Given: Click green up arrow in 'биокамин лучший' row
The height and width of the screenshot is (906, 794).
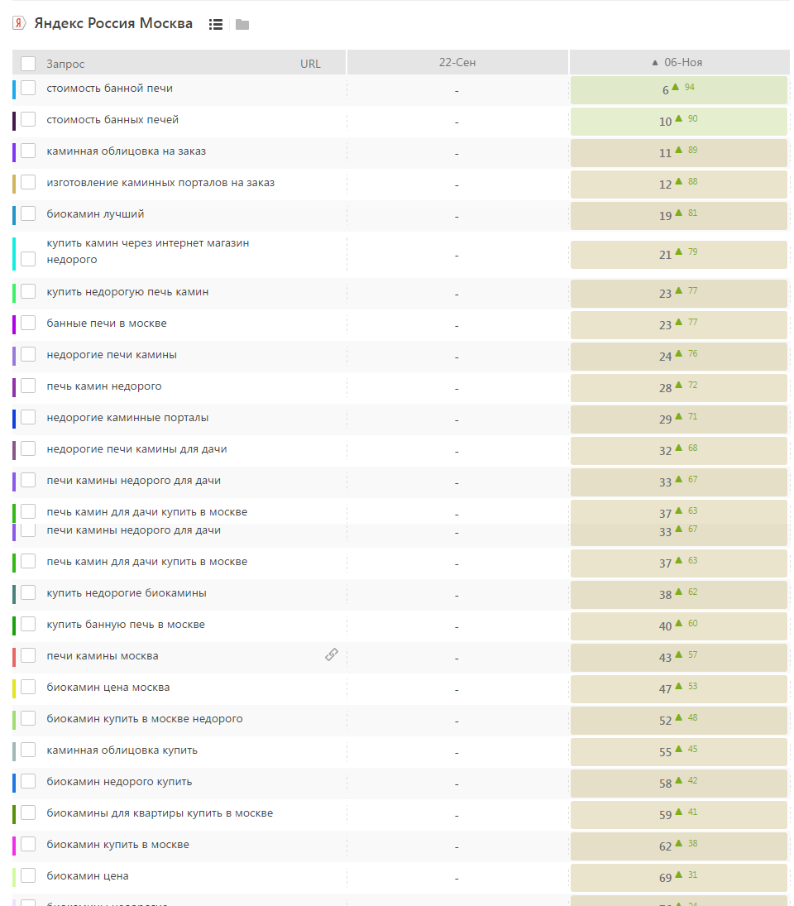Looking at the screenshot, I should (x=679, y=213).
